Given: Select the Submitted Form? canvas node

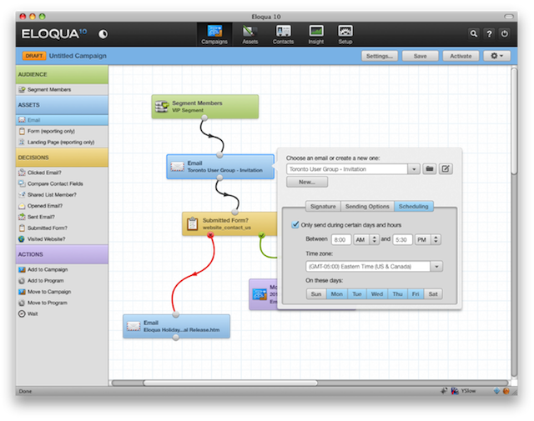Looking at the screenshot, I should click(x=230, y=224).
